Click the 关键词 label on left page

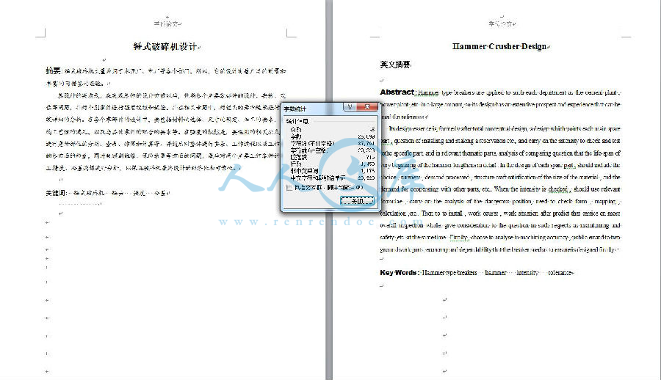[56, 193]
